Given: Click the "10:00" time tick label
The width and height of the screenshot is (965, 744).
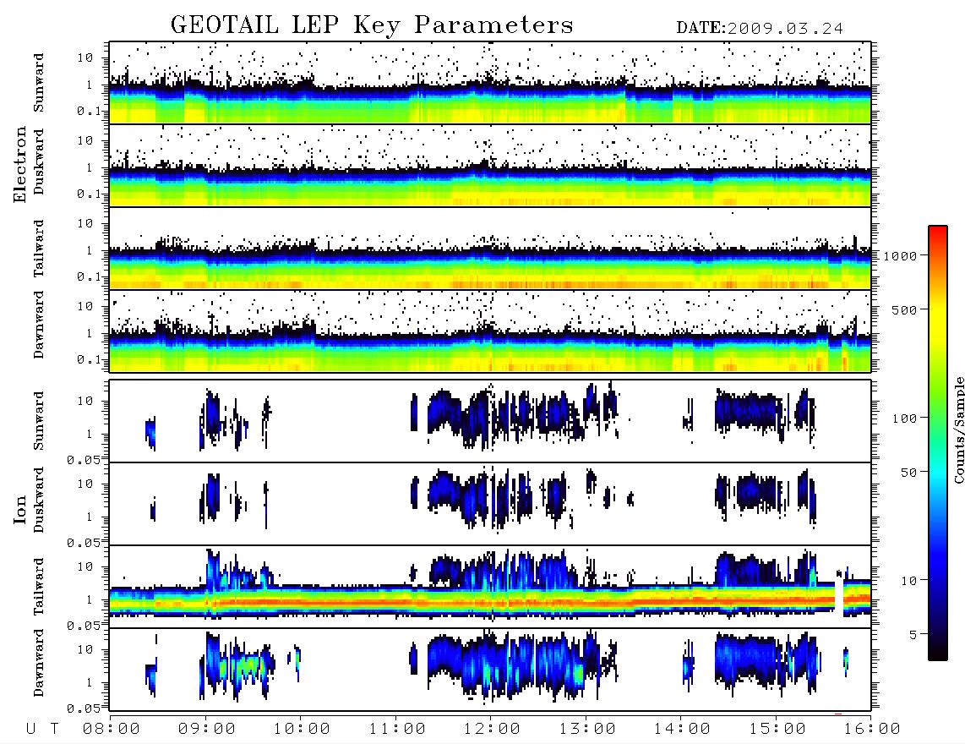Looking at the screenshot, I should tap(302, 730).
